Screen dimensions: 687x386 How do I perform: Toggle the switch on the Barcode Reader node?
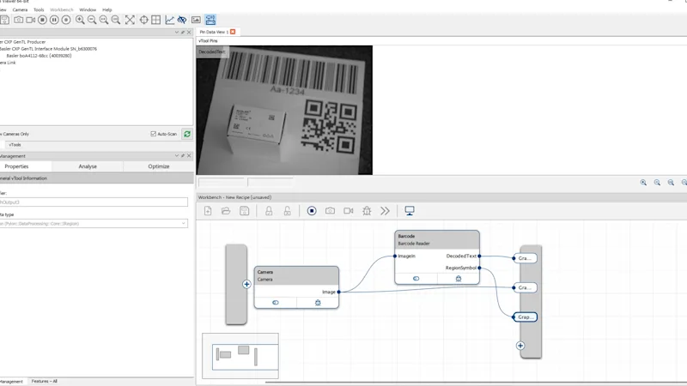pos(416,279)
